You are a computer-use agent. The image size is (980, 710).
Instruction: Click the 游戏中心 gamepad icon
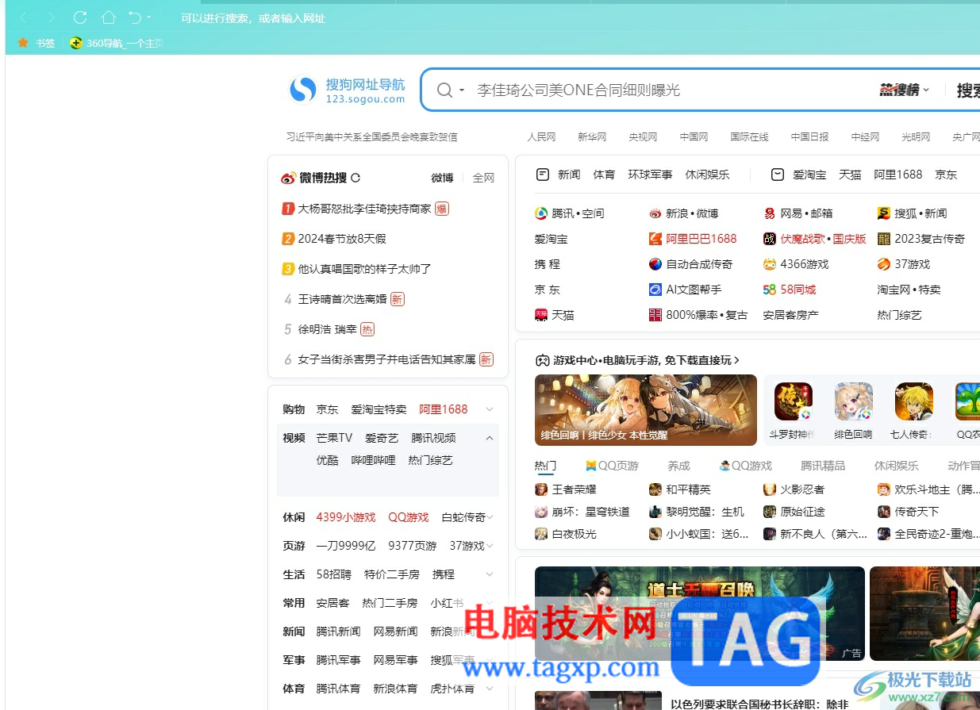(x=543, y=360)
